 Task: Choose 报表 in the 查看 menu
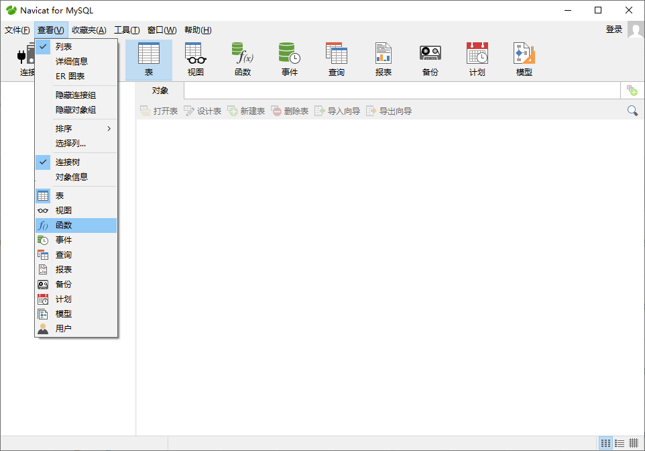pyautogui.click(x=76, y=269)
